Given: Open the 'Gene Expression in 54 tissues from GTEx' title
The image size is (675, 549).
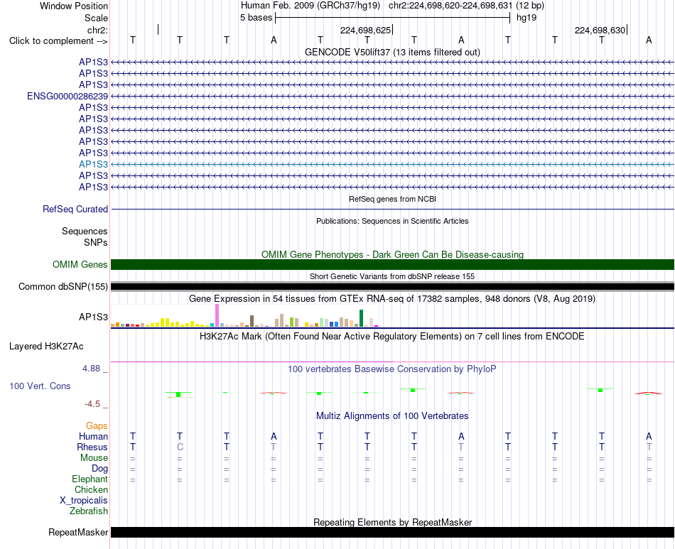Looking at the screenshot, I should 392,298.
